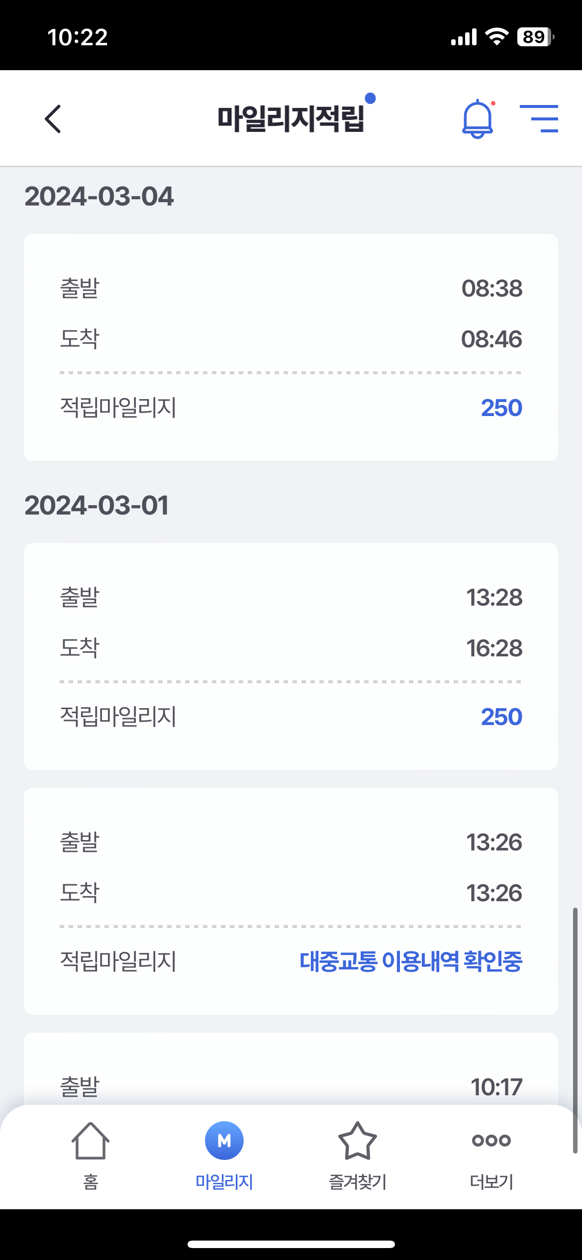Open the 13:28 to 16:28 trip card
Screen dimensions: 582x1260
pyautogui.click(x=291, y=656)
